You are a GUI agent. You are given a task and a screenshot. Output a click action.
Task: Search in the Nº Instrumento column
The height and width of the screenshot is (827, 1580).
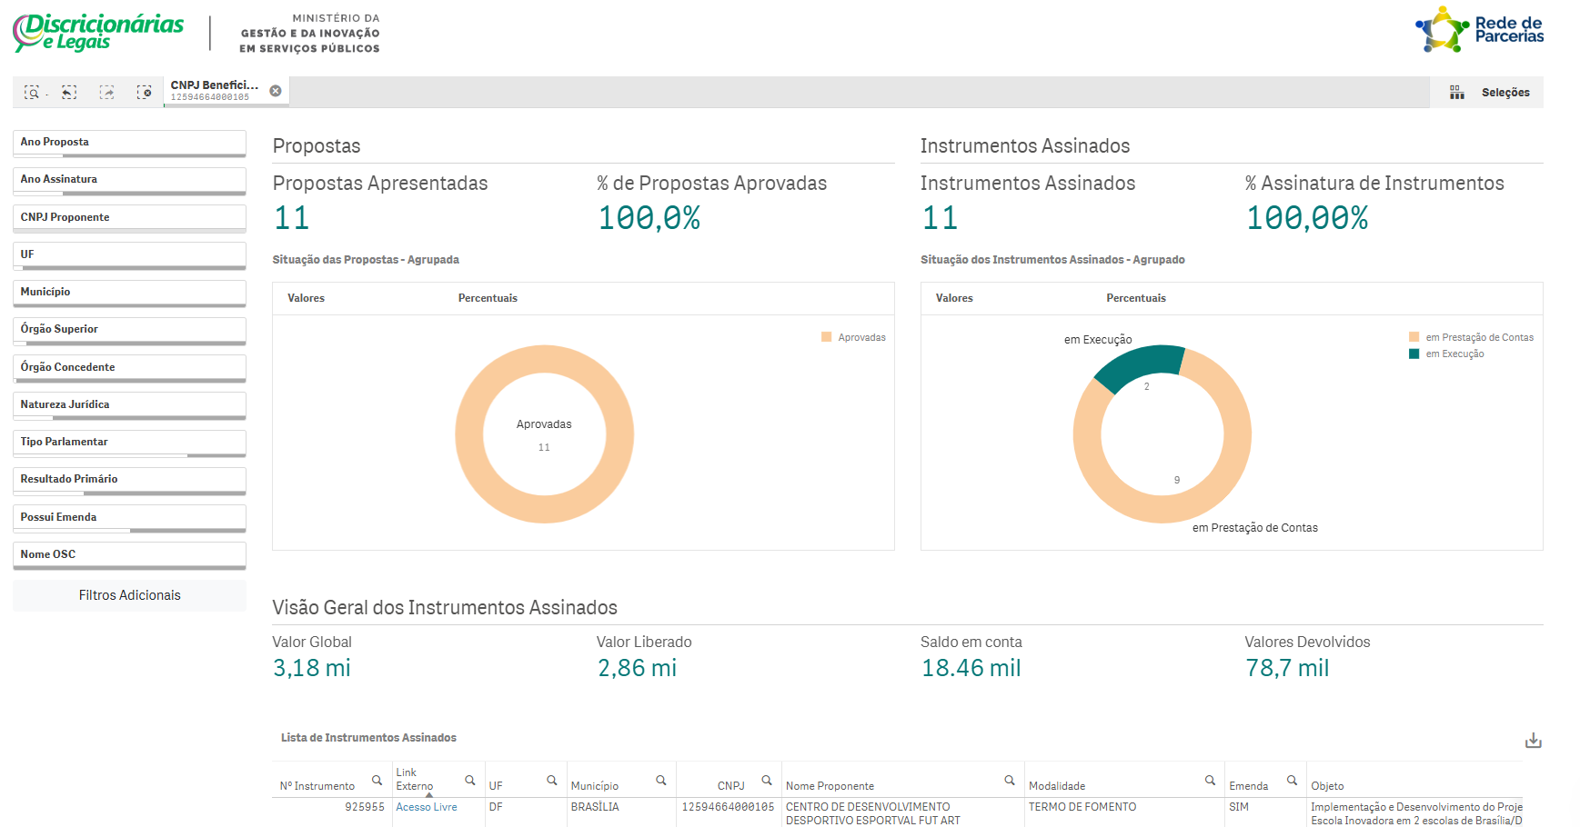(x=377, y=781)
